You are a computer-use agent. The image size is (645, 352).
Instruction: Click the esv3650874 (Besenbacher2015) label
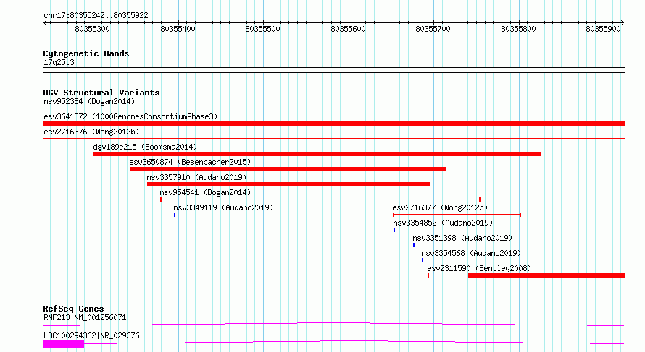click(190, 162)
